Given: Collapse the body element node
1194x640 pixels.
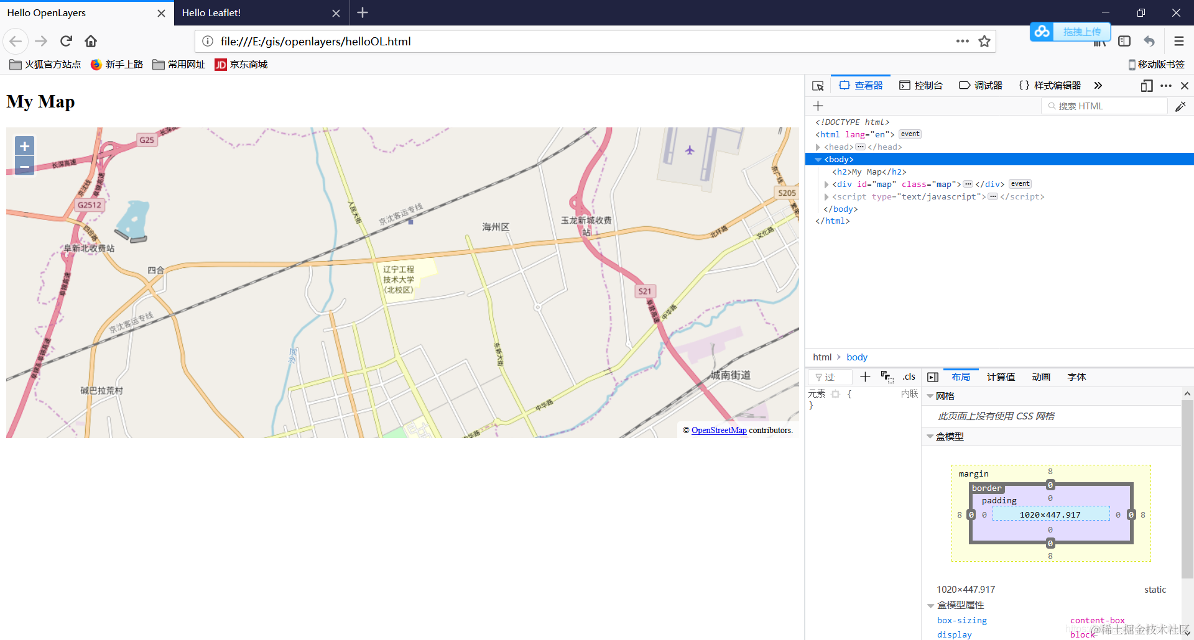Looking at the screenshot, I should pos(818,160).
